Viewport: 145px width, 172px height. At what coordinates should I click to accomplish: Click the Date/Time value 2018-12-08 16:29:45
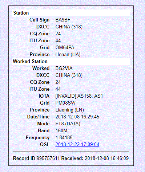coord(77,117)
